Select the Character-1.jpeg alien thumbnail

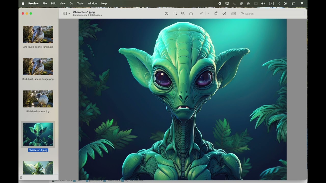pos(38,134)
